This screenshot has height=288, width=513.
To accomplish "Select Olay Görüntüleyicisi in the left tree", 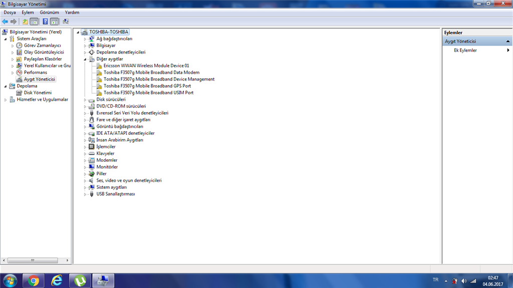I will pos(44,52).
